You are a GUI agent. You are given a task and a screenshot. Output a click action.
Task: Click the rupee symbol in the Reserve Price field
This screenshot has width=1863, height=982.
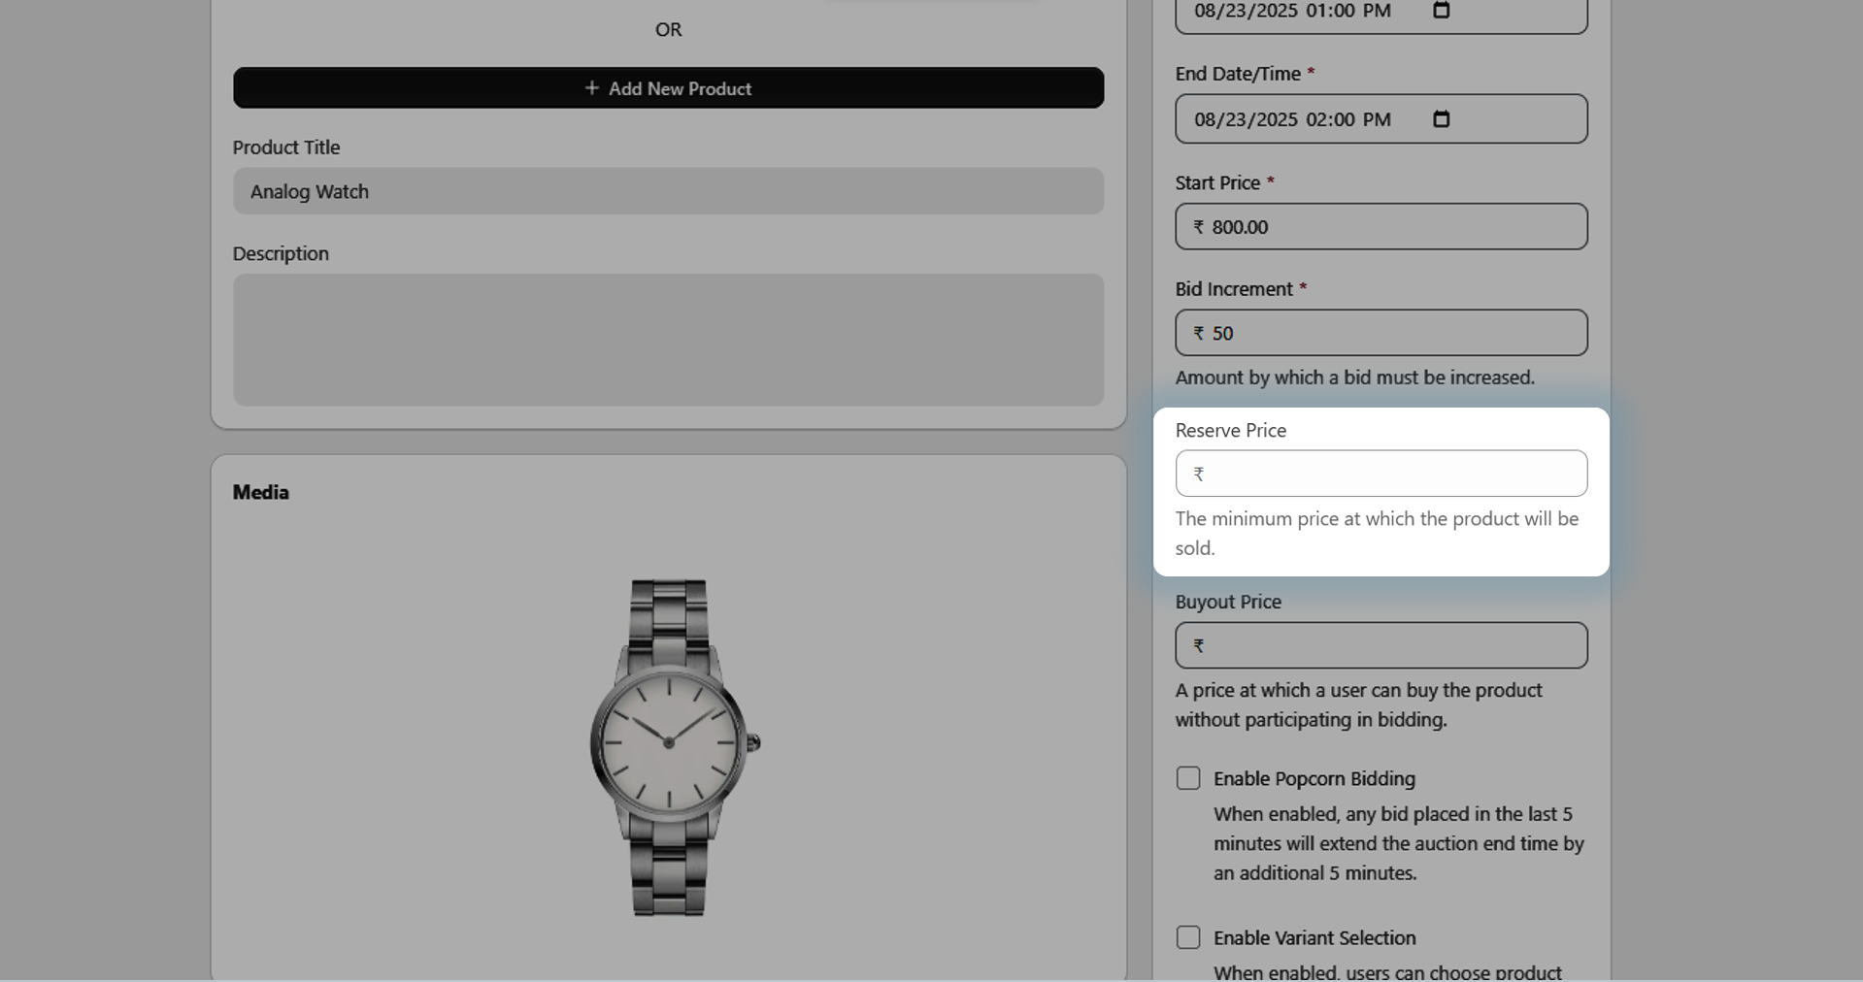(1199, 475)
